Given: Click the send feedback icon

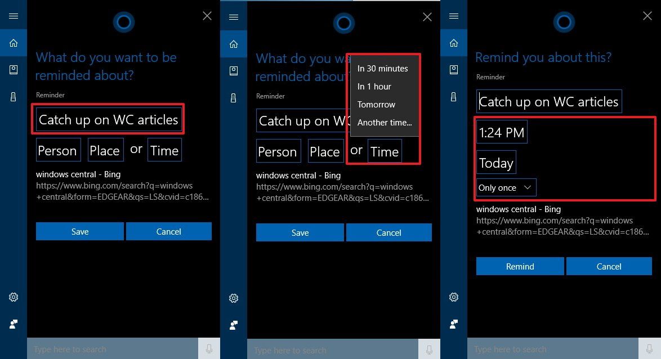Looking at the screenshot, I should 14,324.
